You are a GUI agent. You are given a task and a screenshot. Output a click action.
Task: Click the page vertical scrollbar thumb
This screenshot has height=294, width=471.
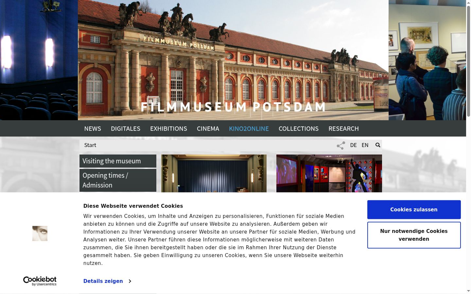click(468, 60)
